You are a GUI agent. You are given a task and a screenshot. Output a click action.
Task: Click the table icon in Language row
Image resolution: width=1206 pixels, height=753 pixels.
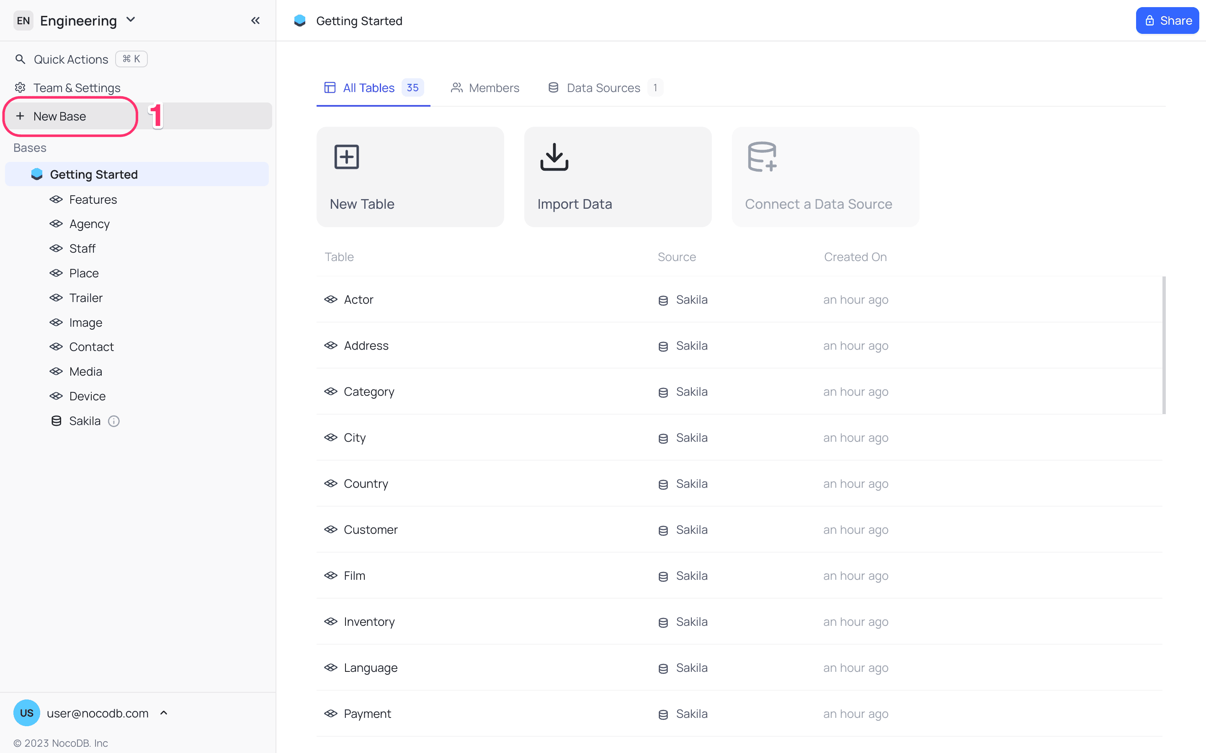[x=331, y=667]
